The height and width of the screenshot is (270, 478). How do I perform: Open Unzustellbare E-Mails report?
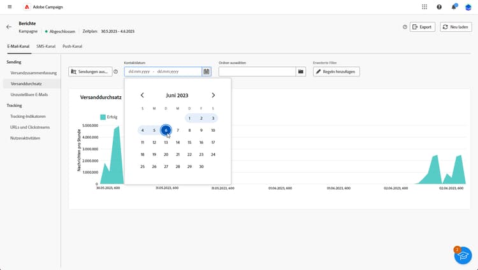coord(29,94)
